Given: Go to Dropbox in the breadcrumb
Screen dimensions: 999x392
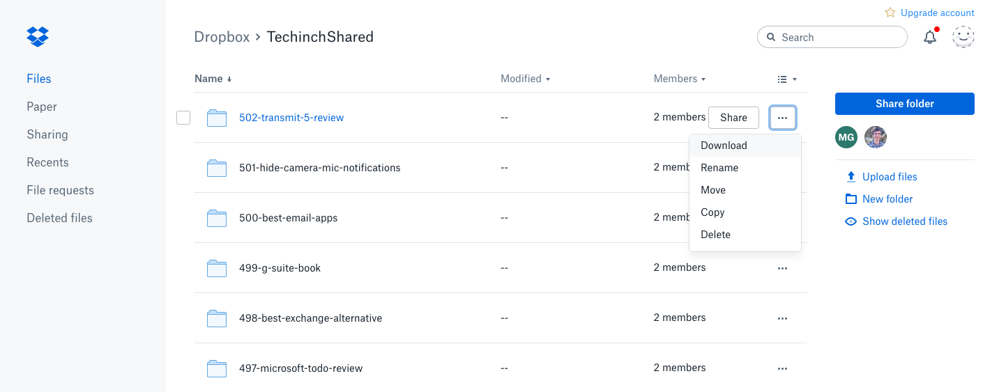Looking at the screenshot, I should (222, 37).
